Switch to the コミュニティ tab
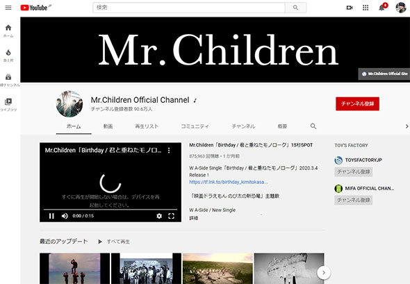Screen dimensions: 410x284 coord(195,126)
